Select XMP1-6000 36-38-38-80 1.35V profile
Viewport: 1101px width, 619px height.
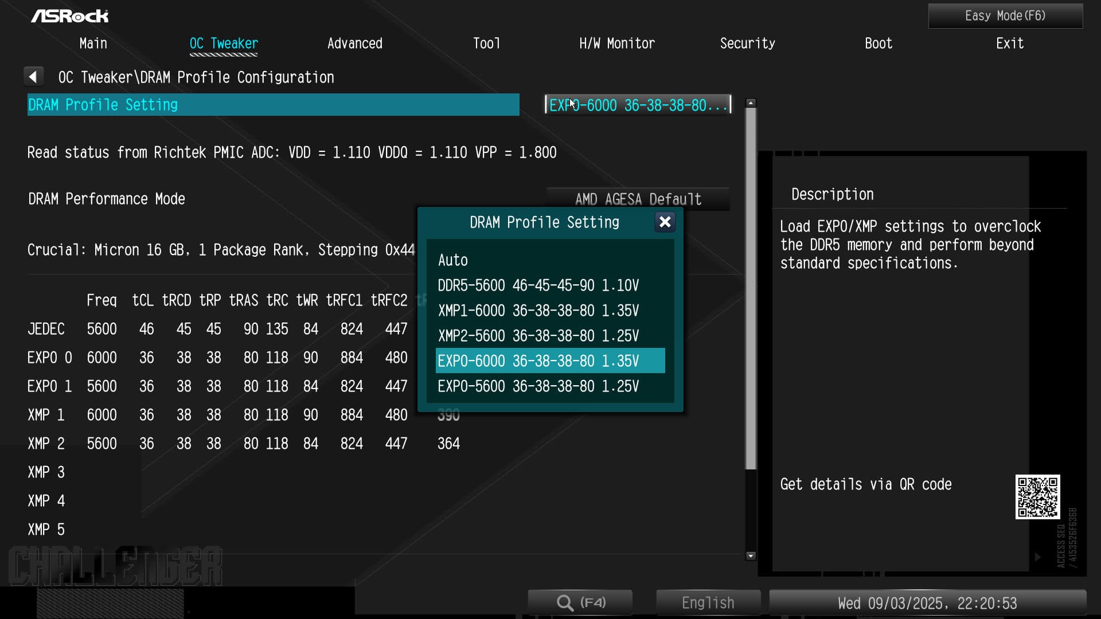click(550, 311)
